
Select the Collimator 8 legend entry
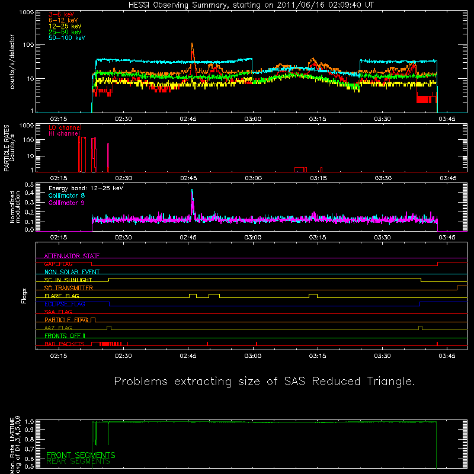tap(66, 196)
